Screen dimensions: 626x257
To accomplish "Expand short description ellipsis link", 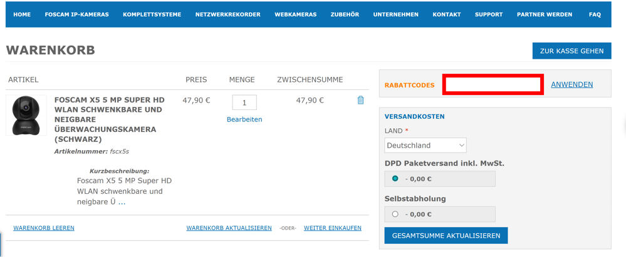I will point(122,202).
